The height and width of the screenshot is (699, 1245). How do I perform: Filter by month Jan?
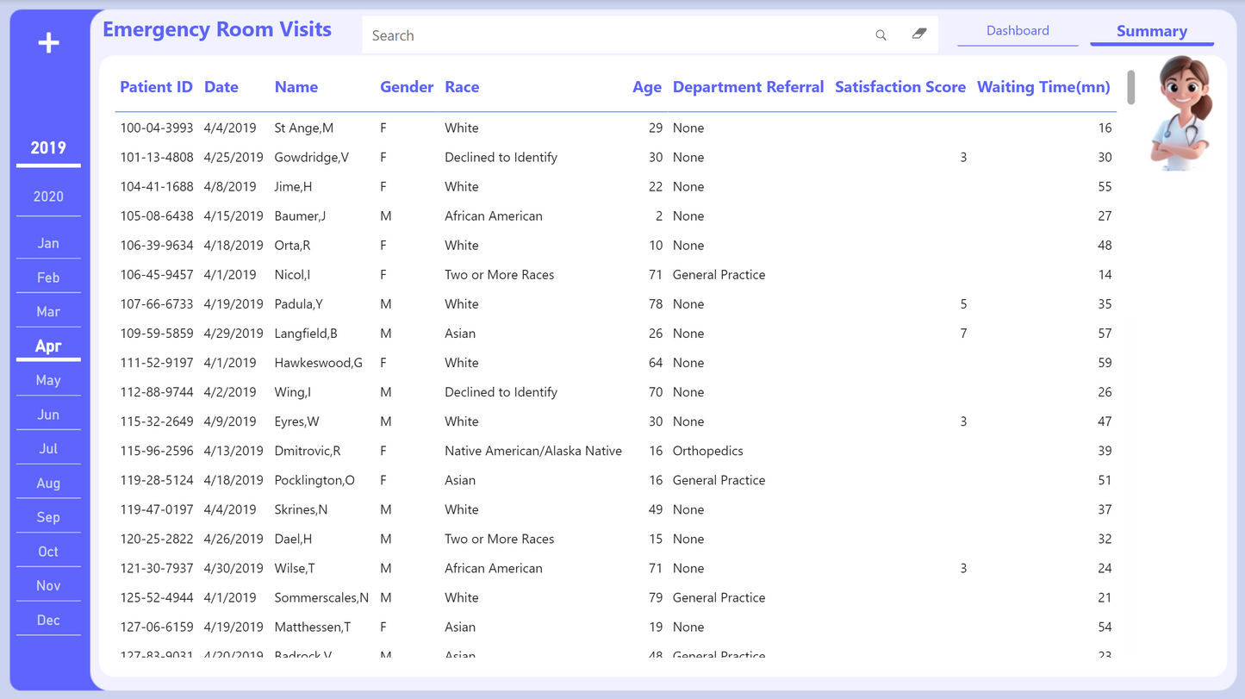coord(48,244)
